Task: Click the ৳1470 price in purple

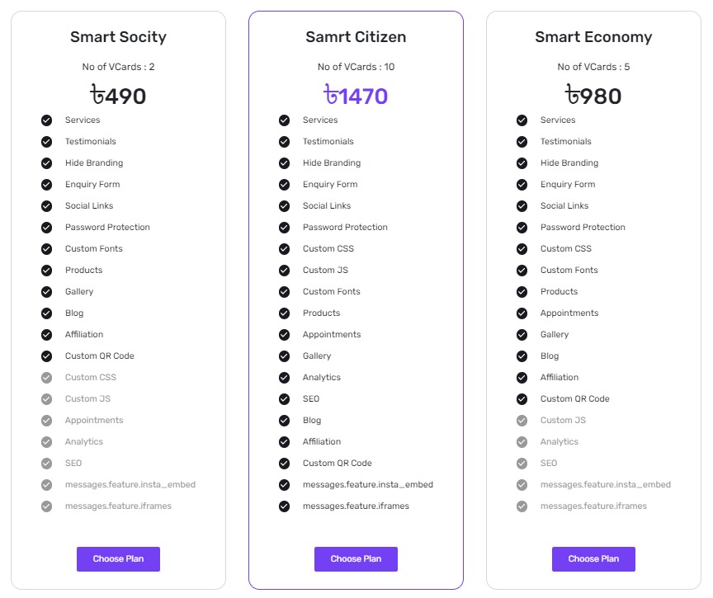Action: pyautogui.click(x=356, y=97)
